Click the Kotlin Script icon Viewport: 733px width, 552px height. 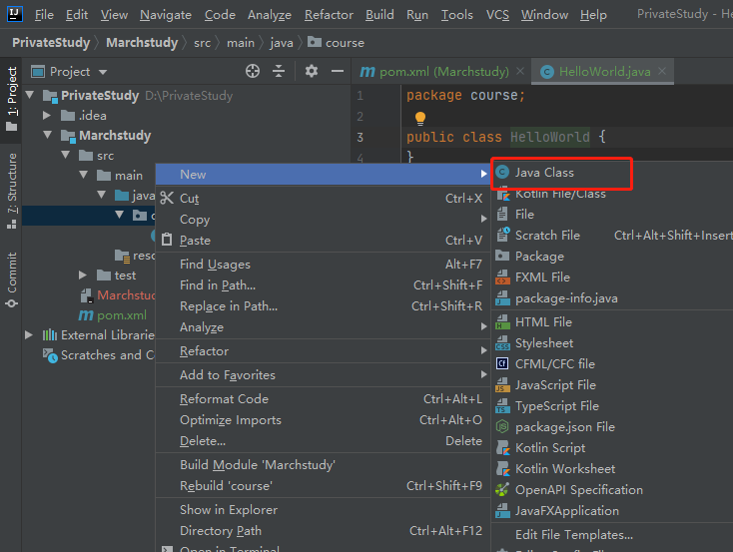pos(502,448)
